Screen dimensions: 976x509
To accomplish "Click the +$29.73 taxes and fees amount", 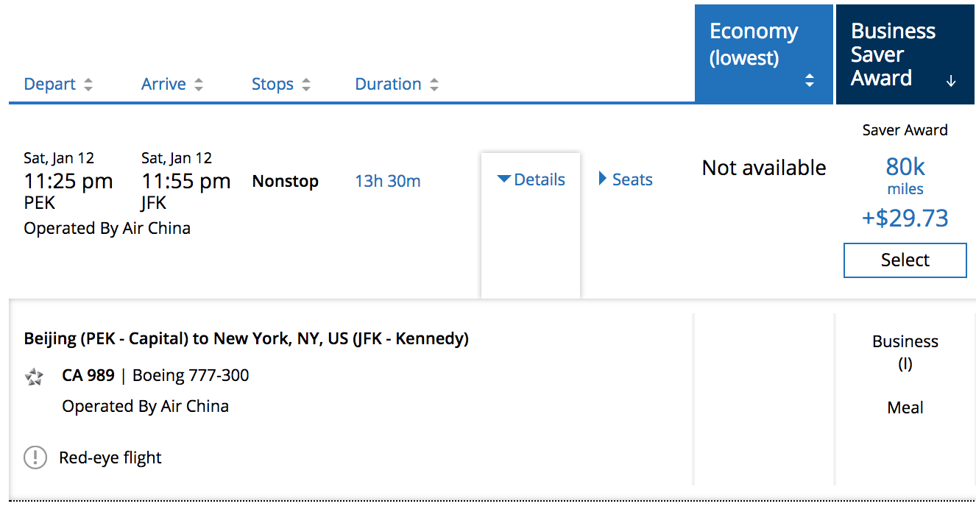I will click(x=905, y=218).
